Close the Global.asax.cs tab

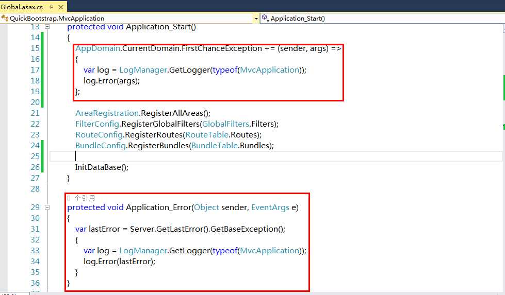pyautogui.click(x=61, y=7)
